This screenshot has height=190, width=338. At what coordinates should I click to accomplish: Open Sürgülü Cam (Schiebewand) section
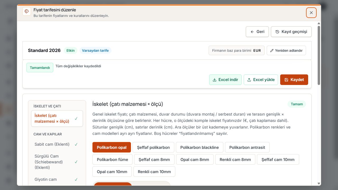[x=57, y=162]
